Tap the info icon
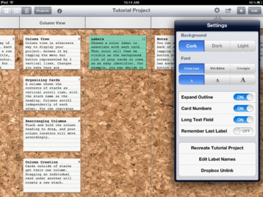 60,11
